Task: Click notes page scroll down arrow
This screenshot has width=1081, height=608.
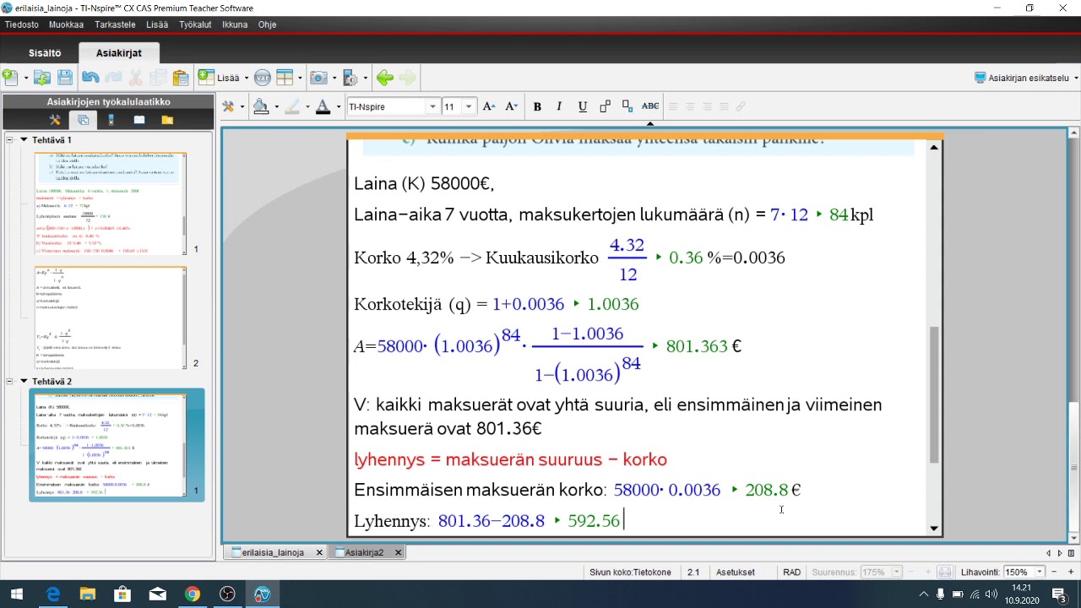Action: coord(934,529)
